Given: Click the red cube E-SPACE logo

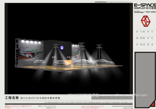Looking at the screenshot, I should coord(145,21).
